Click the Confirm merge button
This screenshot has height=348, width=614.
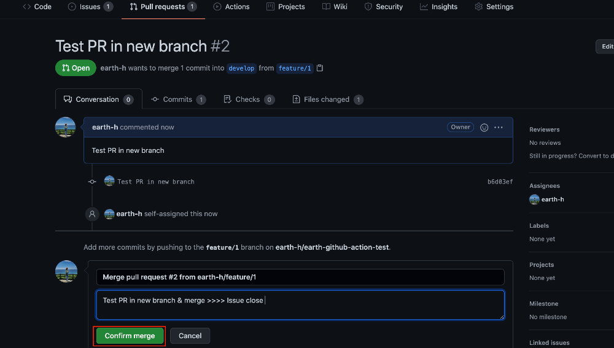point(130,336)
